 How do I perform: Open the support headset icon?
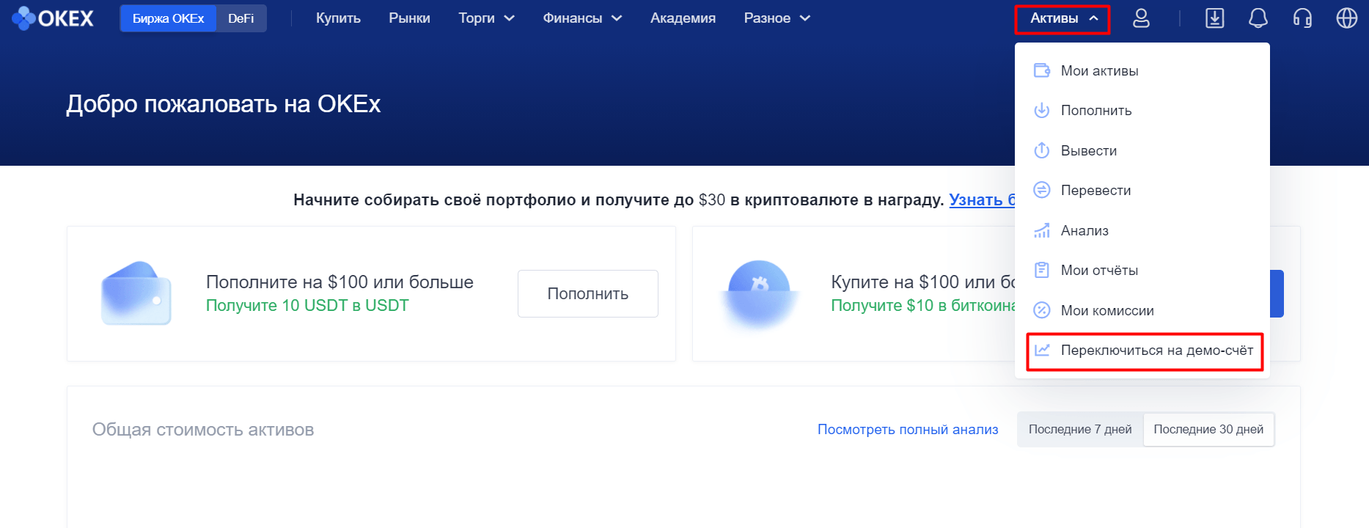[1303, 18]
